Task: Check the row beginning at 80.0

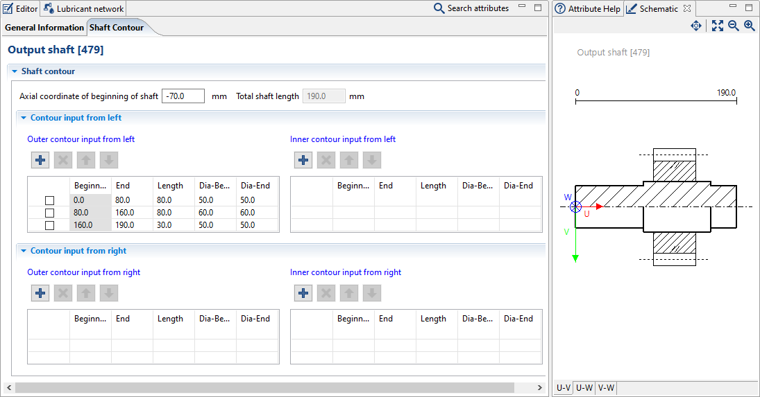Action: pos(49,213)
